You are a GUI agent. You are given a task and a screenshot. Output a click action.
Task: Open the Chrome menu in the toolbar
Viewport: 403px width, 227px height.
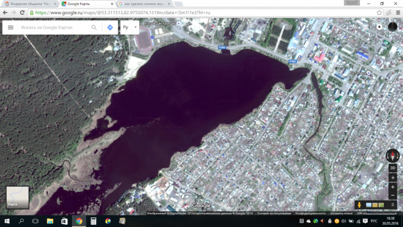(395, 12)
